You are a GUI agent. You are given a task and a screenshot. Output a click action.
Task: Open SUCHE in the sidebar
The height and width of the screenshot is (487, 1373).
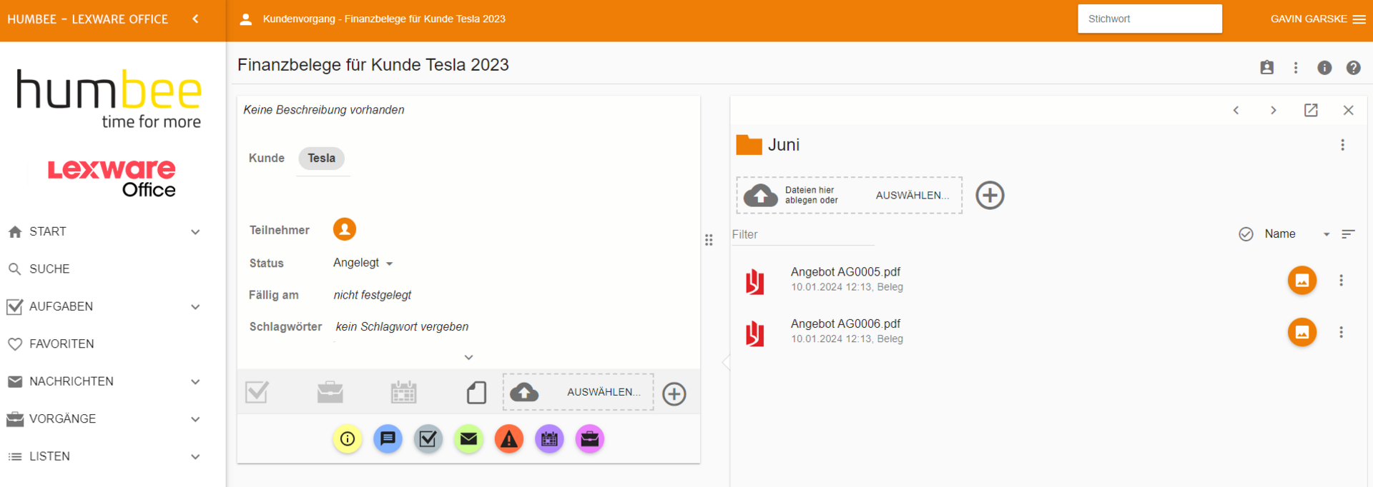(x=49, y=269)
